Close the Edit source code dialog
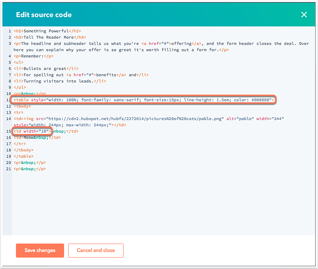 [x=304, y=15]
